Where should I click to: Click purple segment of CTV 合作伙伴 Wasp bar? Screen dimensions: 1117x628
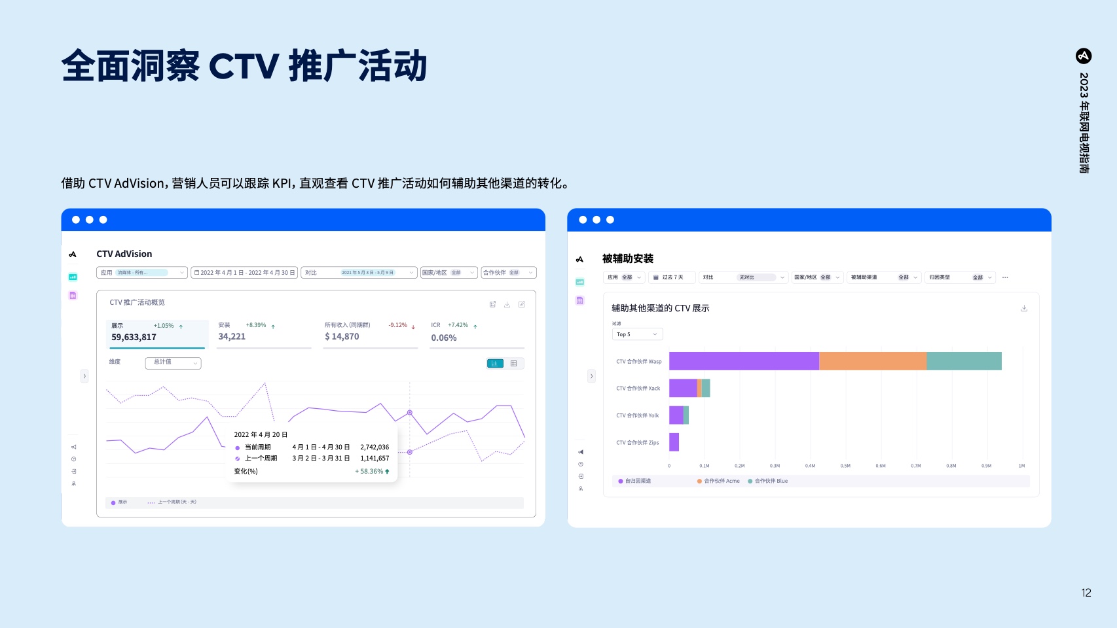click(744, 361)
